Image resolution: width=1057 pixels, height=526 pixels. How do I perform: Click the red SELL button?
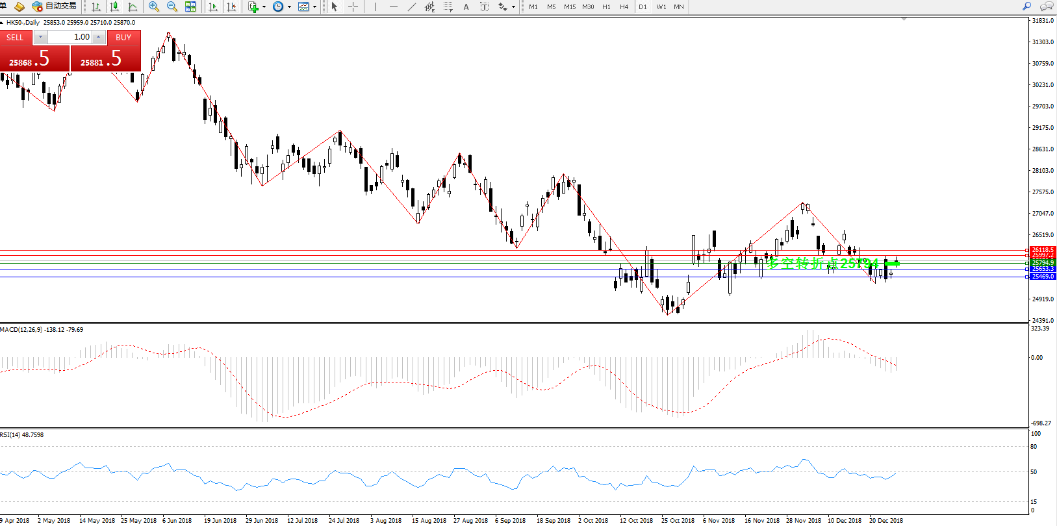(15, 38)
